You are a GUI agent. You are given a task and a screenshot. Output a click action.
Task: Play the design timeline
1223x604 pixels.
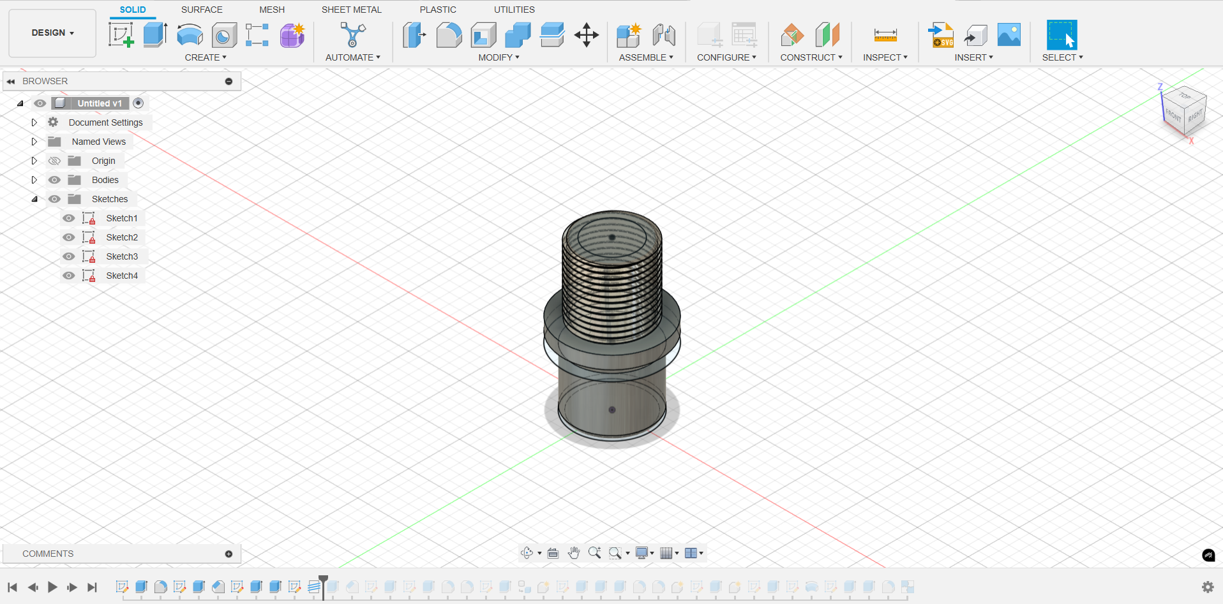[52, 587]
